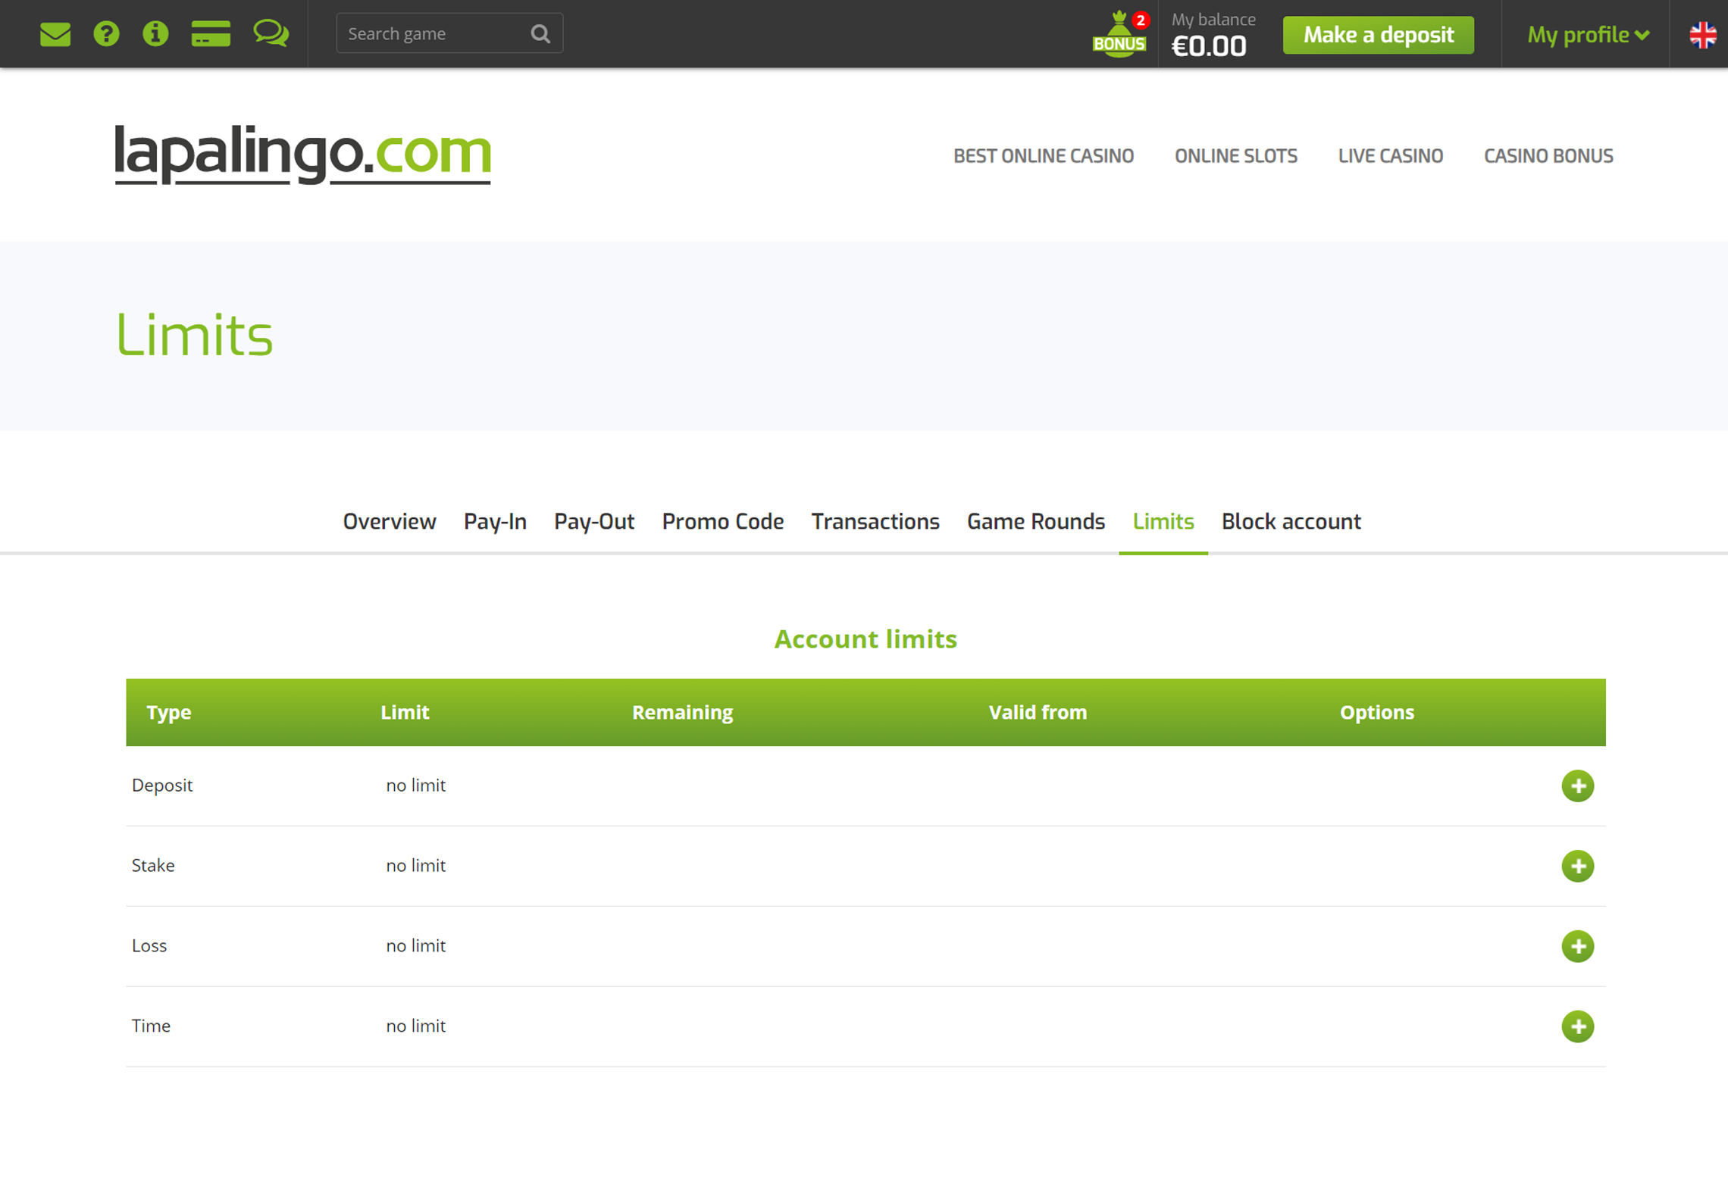
Task: Open the info circle icon
Action: (155, 34)
